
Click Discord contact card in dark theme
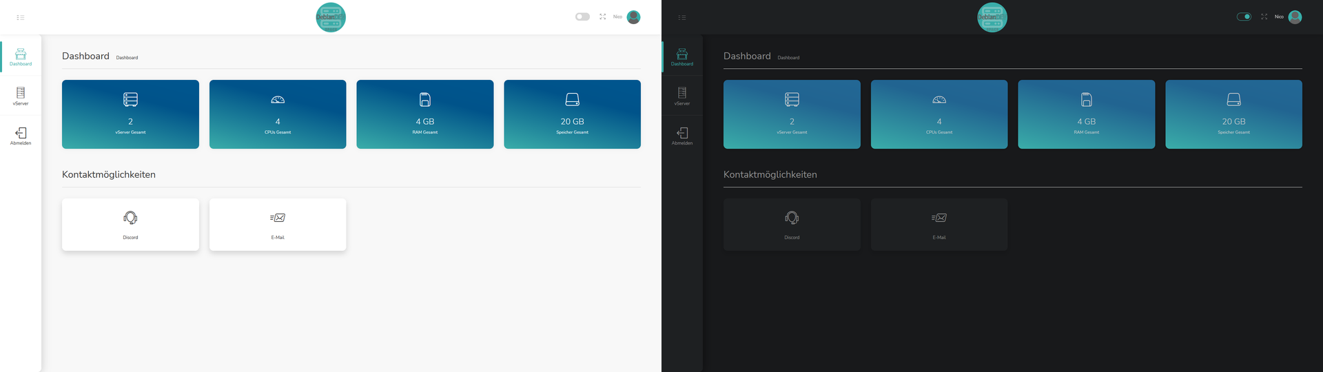(792, 225)
